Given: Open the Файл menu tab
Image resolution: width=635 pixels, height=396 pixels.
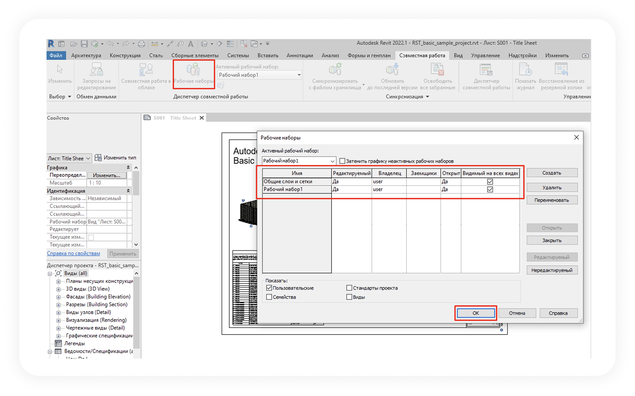Looking at the screenshot, I should point(56,55).
